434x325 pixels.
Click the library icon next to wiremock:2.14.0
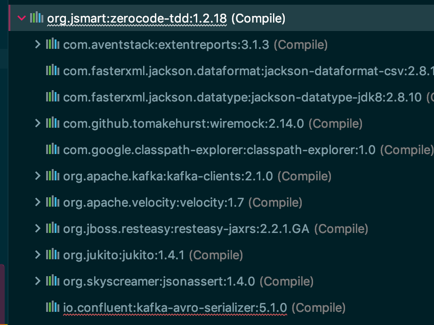(53, 124)
